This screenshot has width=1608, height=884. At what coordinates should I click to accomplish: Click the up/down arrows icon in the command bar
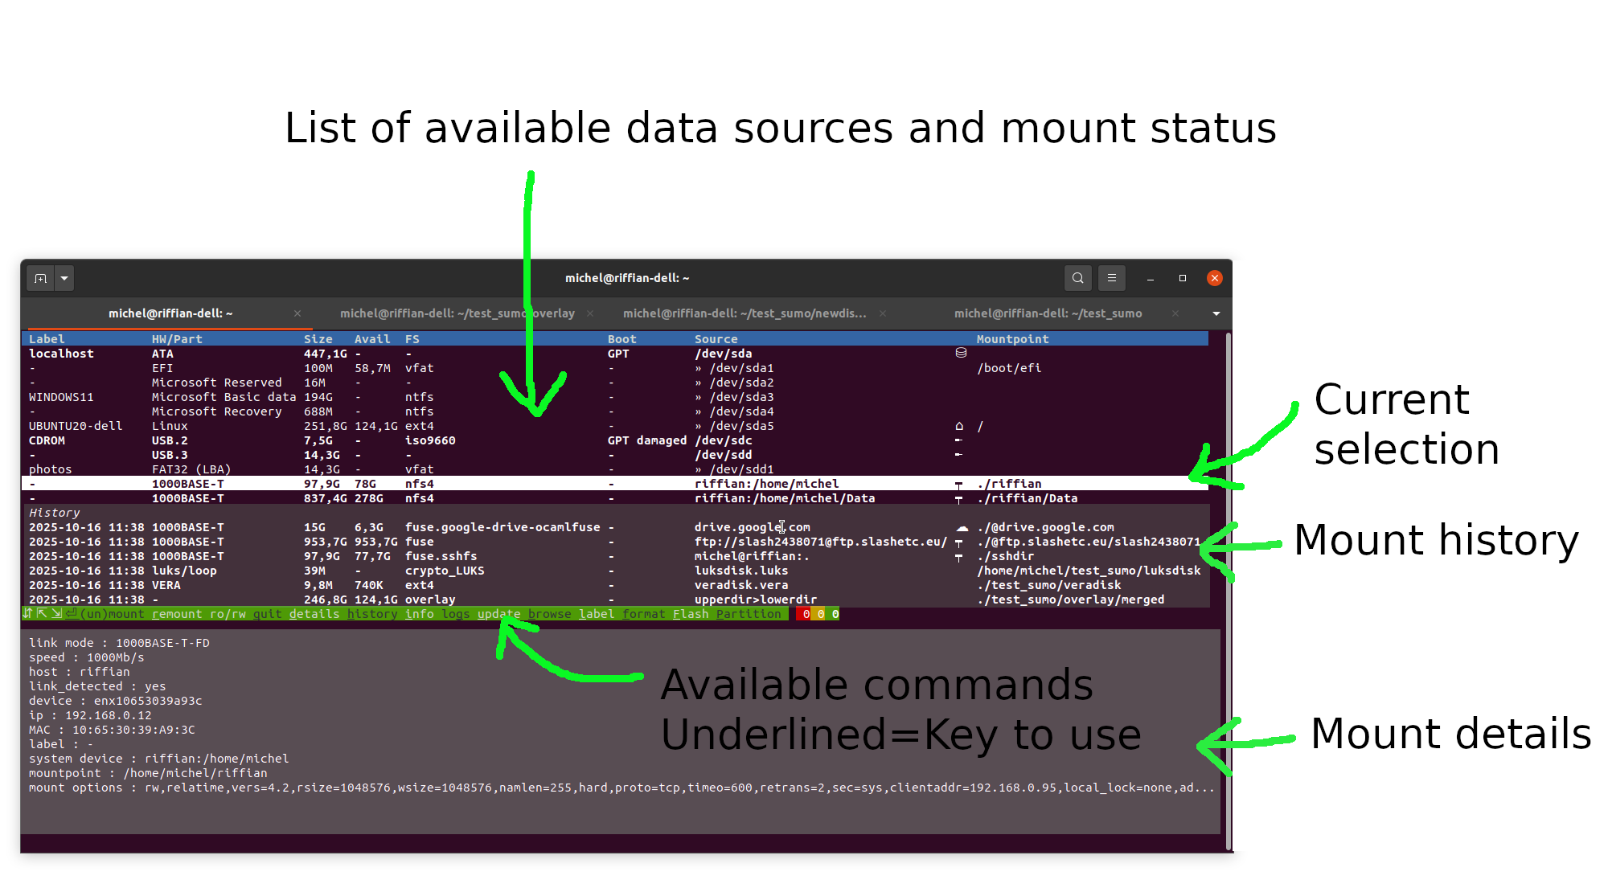pos(27,613)
